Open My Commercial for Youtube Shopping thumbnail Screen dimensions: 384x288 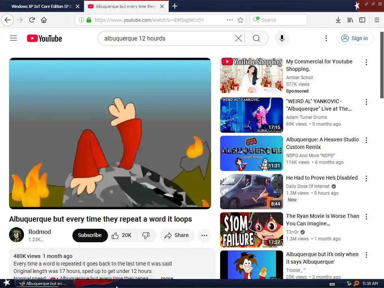(x=252, y=75)
